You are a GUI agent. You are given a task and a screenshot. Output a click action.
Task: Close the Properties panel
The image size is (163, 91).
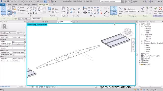25,22
